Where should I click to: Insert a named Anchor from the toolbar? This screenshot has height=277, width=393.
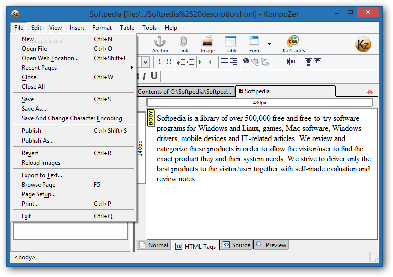coord(160,44)
